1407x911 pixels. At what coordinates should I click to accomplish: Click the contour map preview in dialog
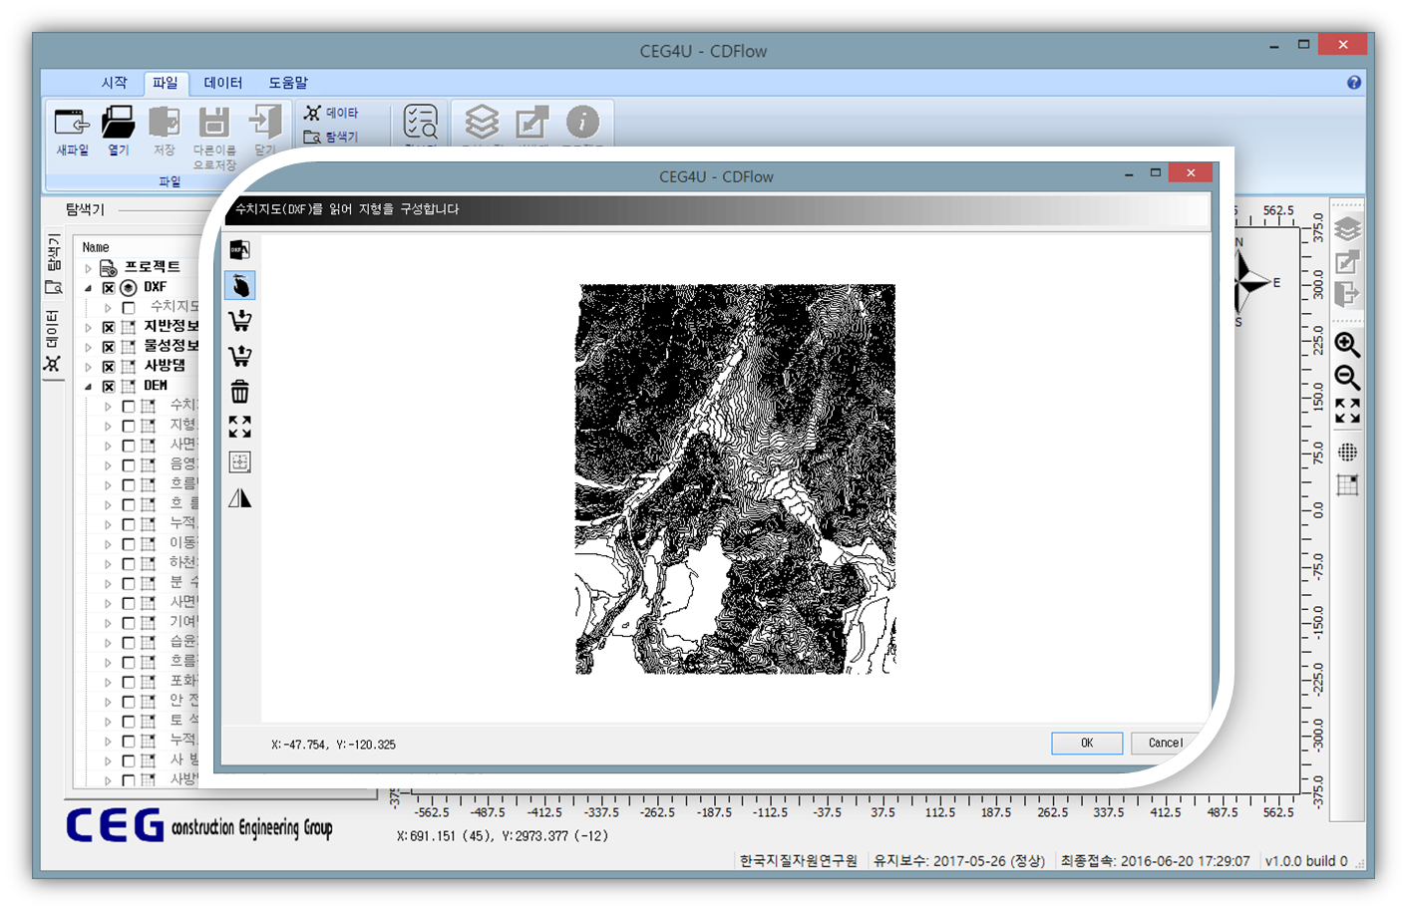tap(736, 479)
